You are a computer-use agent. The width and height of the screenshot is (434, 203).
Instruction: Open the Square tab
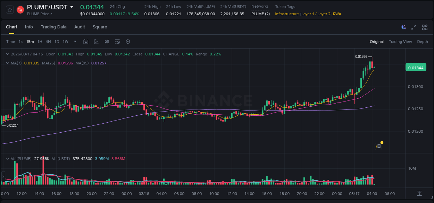100,27
